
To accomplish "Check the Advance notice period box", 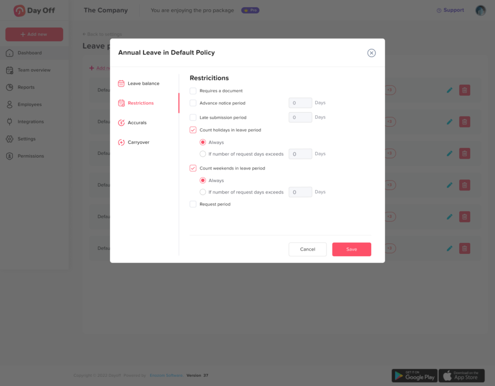I will (193, 103).
